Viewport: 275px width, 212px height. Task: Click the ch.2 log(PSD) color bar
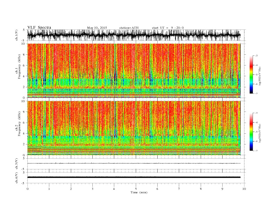tap(251, 132)
